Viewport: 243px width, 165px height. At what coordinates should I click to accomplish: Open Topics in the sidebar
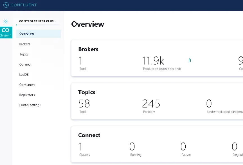[24, 54]
